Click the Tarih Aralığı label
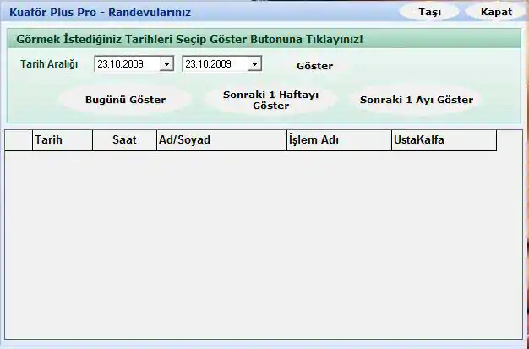Screen dimensions: 529x349 (x=49, y=64)
